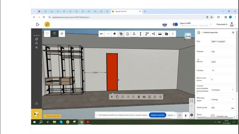
Task: Open the top icon in left sidebar
Action: tap(37, 39)
